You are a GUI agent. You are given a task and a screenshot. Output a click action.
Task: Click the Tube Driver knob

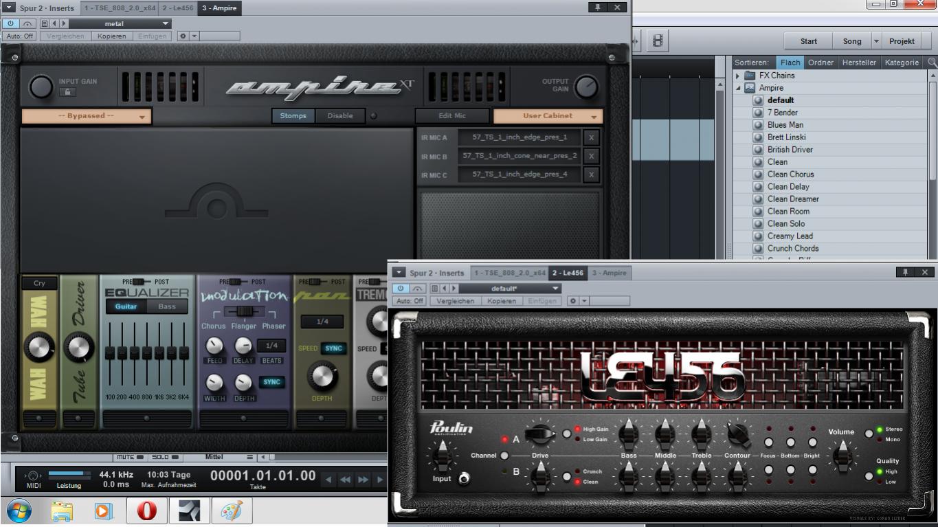click(79, 347)
